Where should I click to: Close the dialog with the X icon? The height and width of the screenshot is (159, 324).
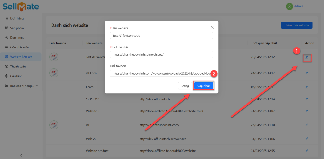[212, 27]
